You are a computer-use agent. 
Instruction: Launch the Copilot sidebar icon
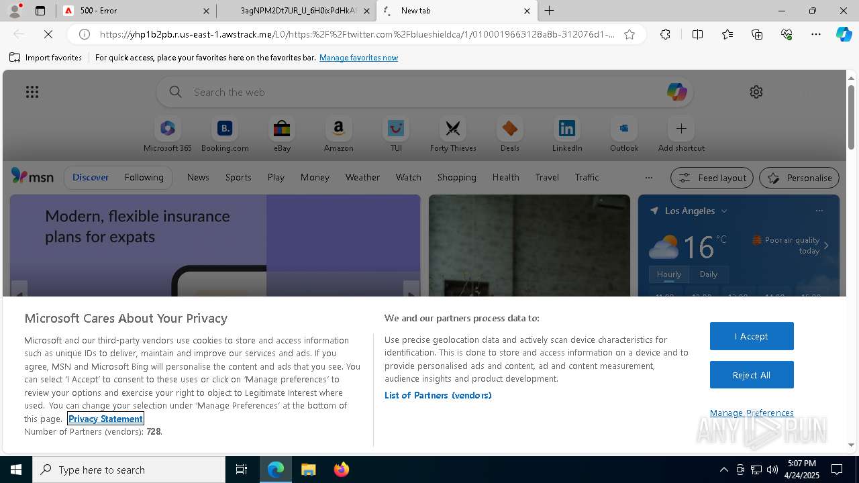coord(844,34)
